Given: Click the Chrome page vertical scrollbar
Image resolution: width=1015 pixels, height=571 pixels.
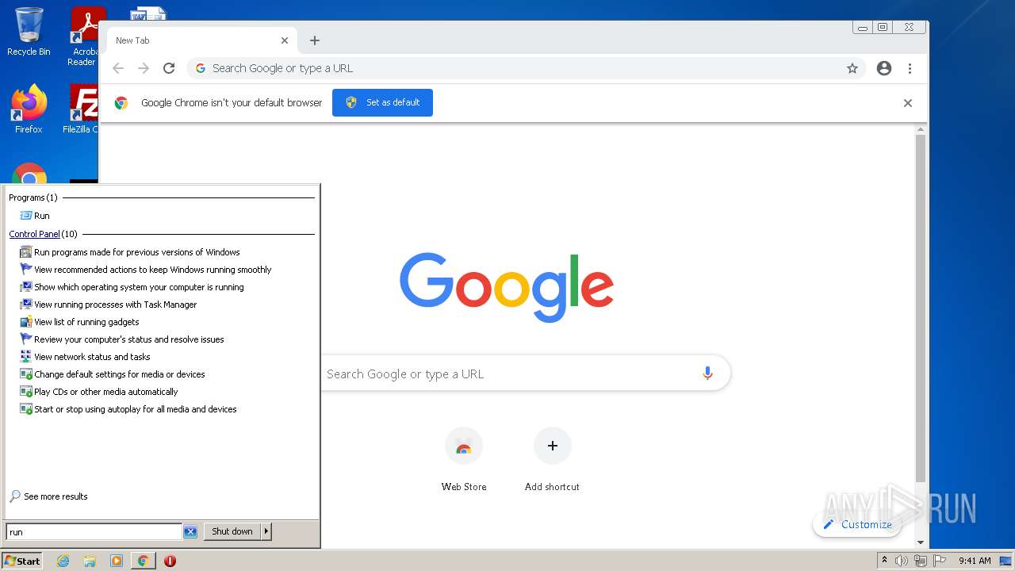Looking at the screenshot, I should pyautogui.click(x=921, y=308).
